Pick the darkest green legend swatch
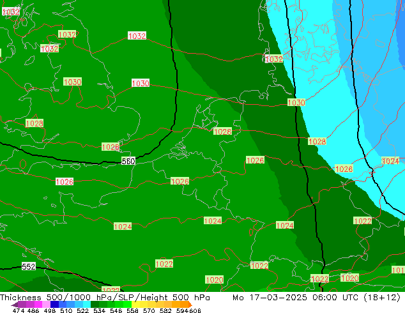Viewport: 405px width, 313px height. tap(95, 305)
